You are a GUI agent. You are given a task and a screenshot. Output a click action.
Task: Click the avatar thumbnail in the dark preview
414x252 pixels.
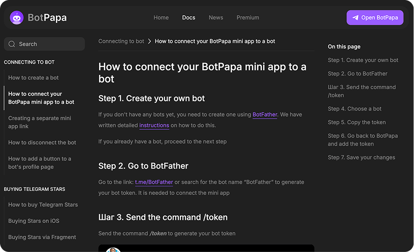[113, 250]
